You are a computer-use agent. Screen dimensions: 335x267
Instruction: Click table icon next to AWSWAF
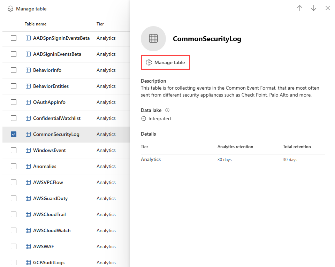tap(28, 246)
